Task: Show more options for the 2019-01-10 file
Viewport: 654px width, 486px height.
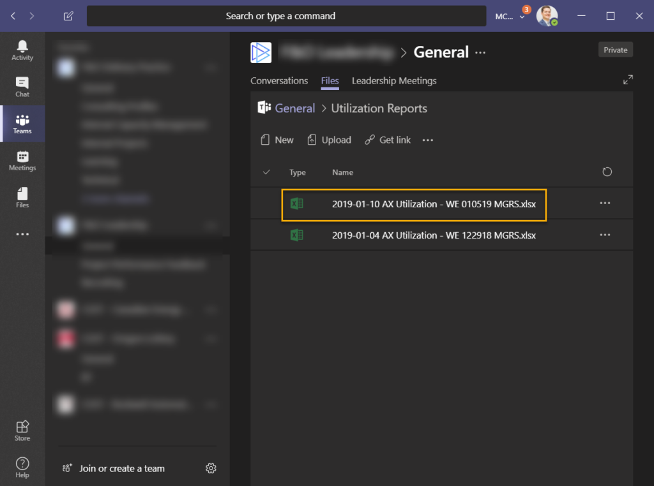Action: pyautogui.click(x=605, y=203)
